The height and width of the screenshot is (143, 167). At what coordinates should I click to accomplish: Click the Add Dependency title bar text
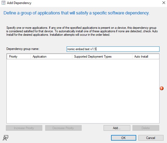(19, 3)
